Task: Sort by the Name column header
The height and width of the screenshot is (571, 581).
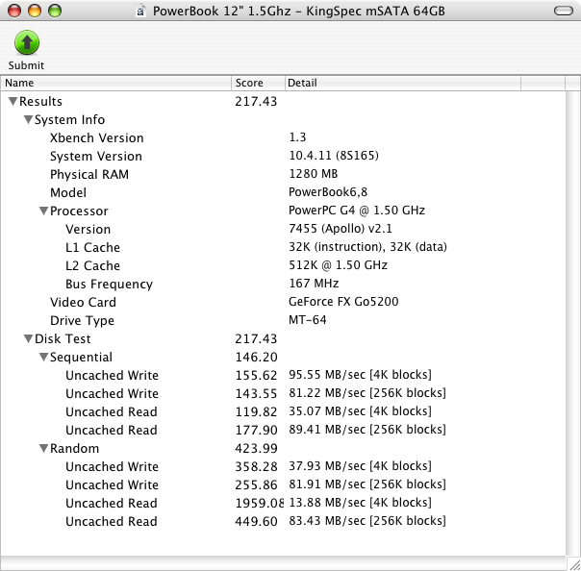Action: tap(116, 83)
